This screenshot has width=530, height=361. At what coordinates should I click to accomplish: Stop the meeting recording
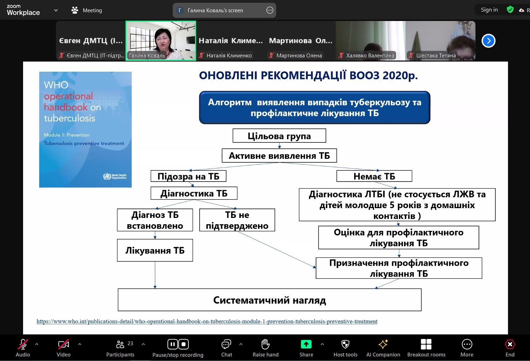pos(184,344)
